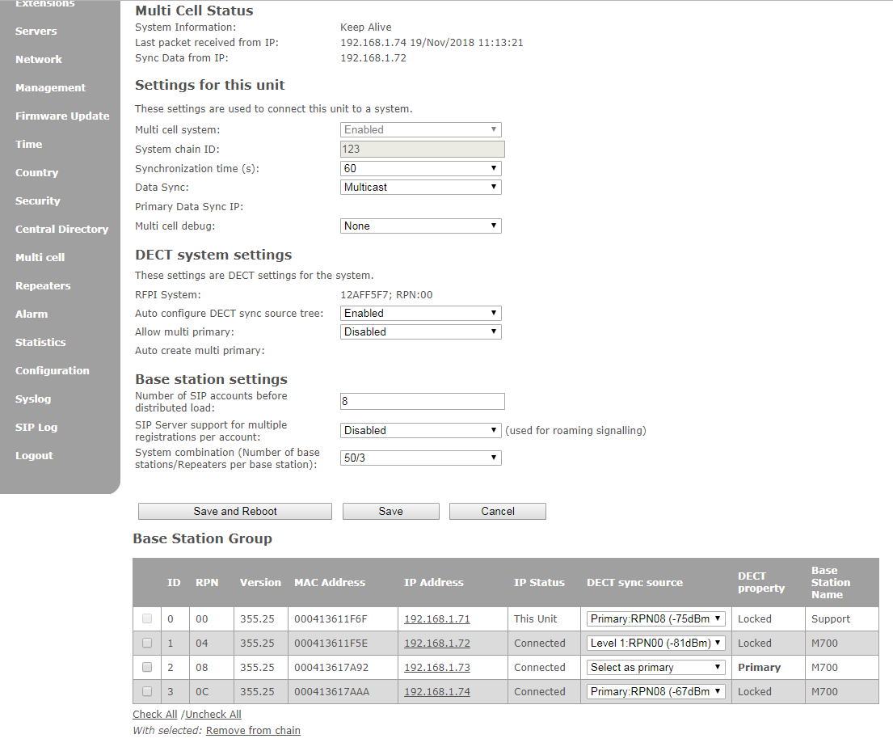The height and width of the screenshot is (747, 893).
Task: Open Syslog in sidebar
Action: pyautogui.click(x=33, y=399)
